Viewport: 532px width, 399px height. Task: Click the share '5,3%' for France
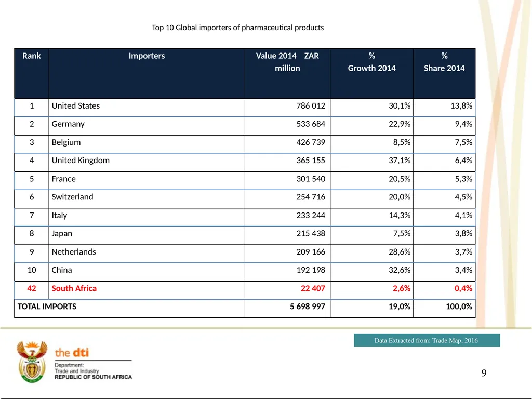pos(463,179)
